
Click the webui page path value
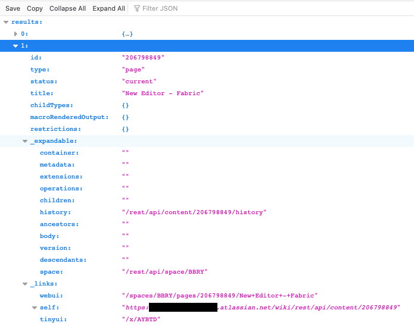pos(220,296)
